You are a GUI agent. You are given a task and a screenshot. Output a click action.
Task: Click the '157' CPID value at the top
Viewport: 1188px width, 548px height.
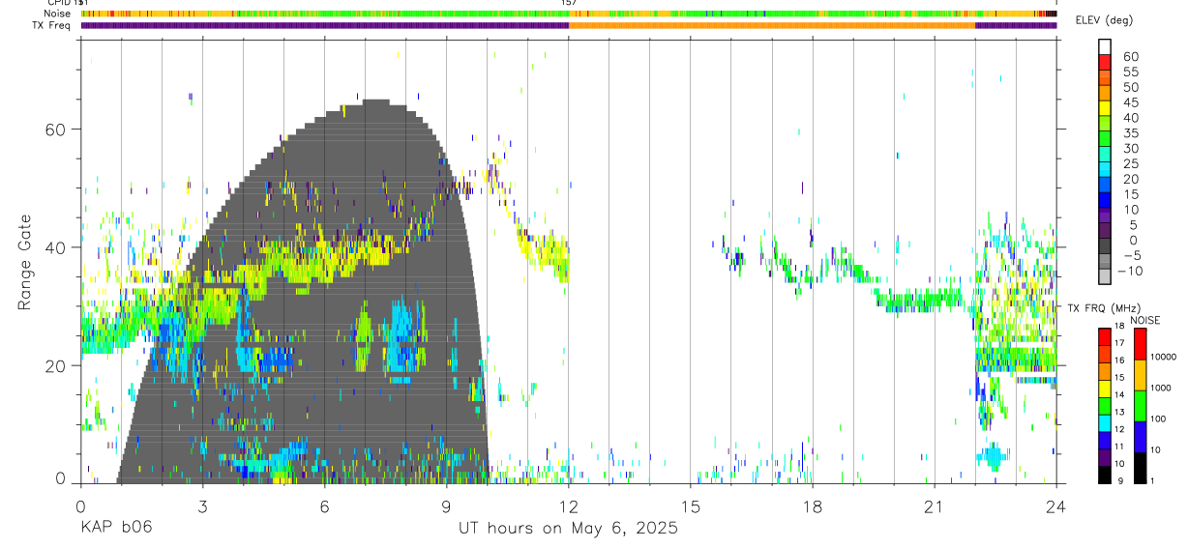tap(569, 3)
